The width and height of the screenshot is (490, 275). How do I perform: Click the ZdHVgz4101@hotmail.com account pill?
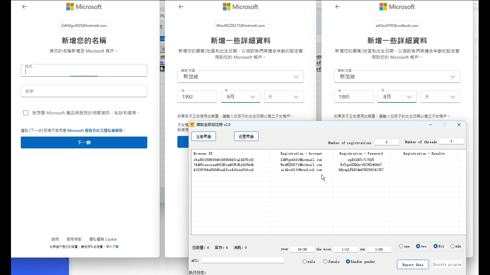pos(84,25)
